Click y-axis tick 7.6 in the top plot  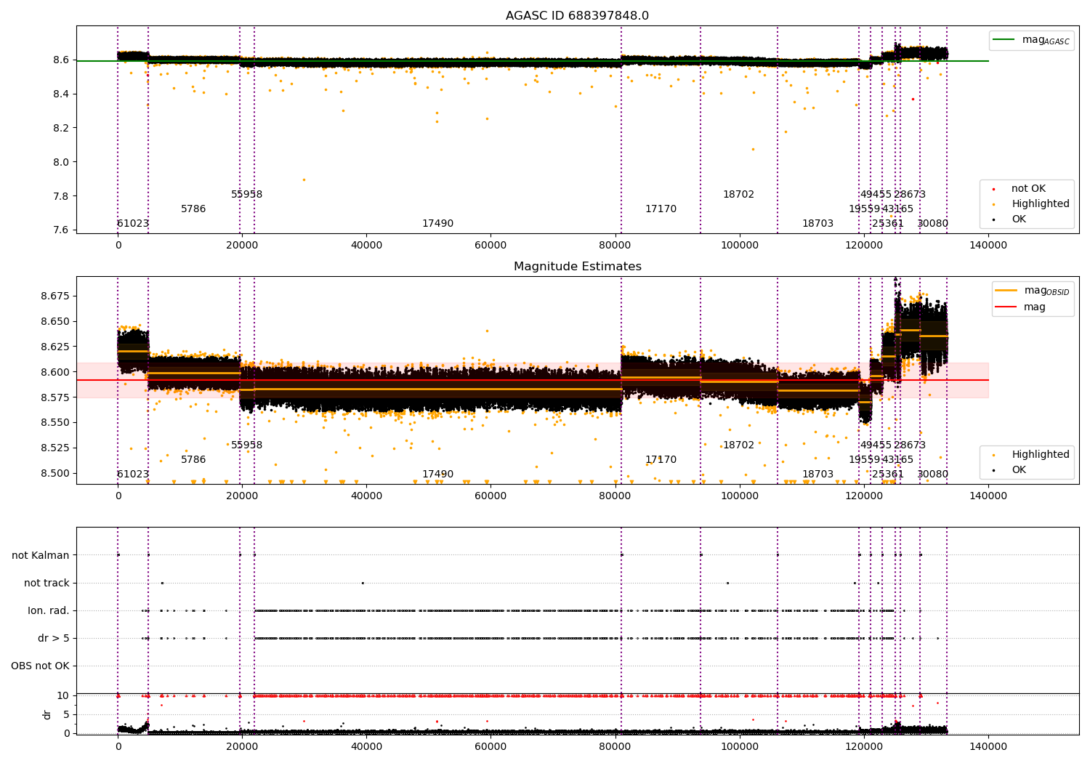[x=61, y=230]
